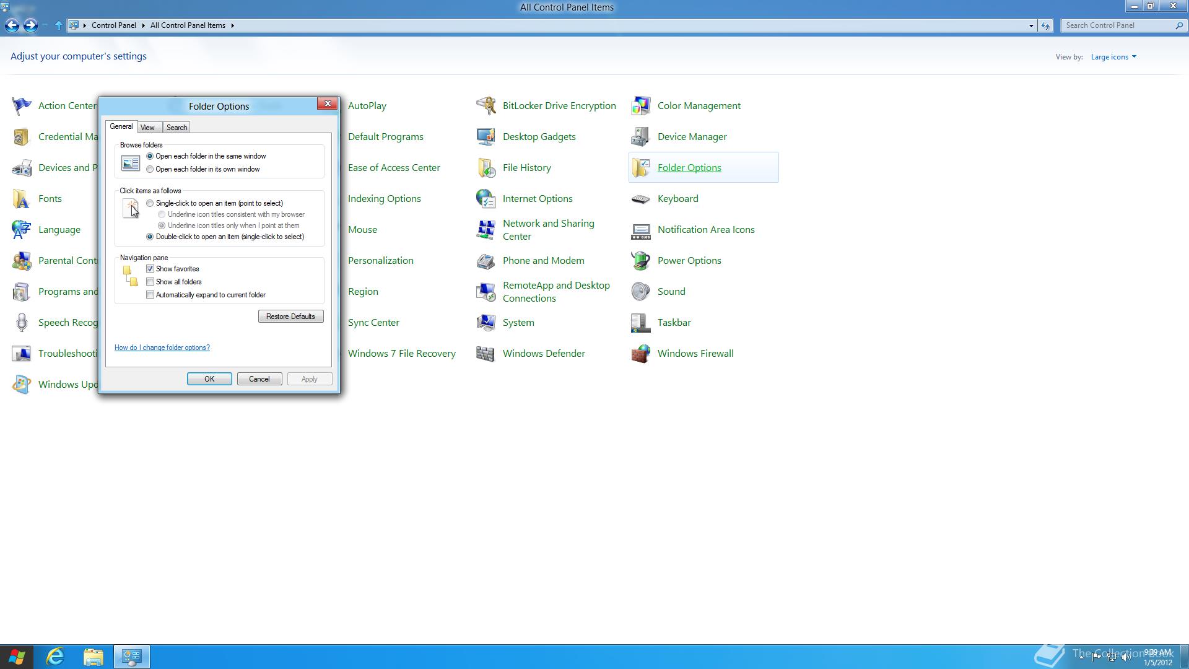Open Network and Sharing Center
1189x669 pixels.
coord(548,229)
